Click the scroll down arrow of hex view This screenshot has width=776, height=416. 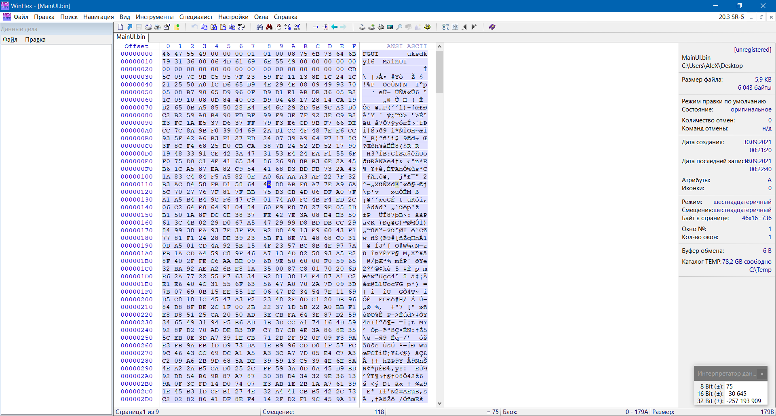pyautogui.click(x=439, y=403)
